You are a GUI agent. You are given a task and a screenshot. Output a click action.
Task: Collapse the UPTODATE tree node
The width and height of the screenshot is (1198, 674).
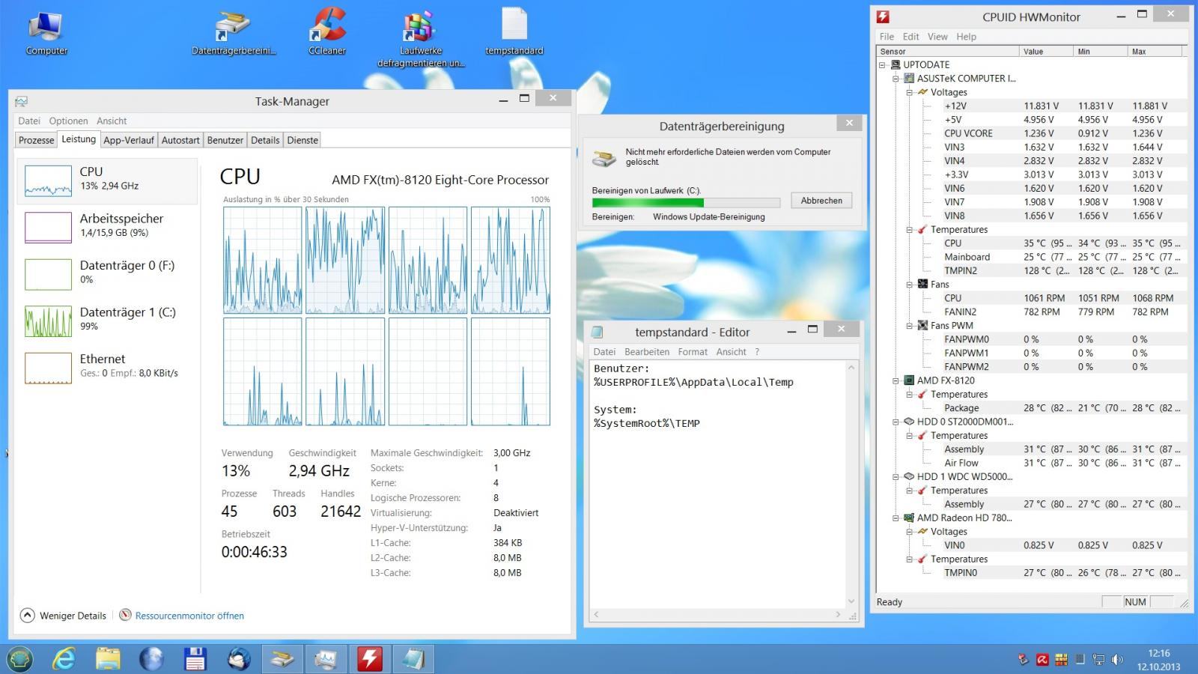click(882, 64)
